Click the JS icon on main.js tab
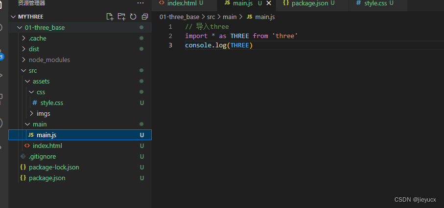The image size is (444, 208). [x=227, y=3]
